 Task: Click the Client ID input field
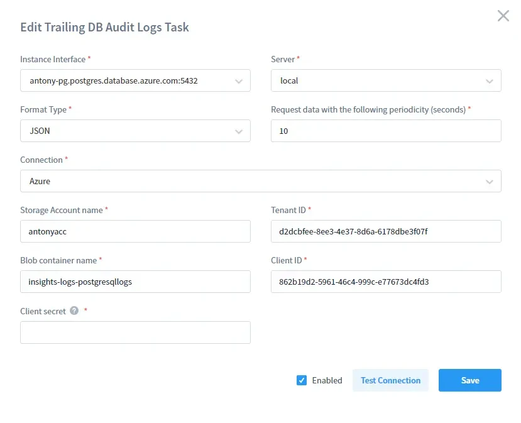pyautogui.click(x=385, y=282)
